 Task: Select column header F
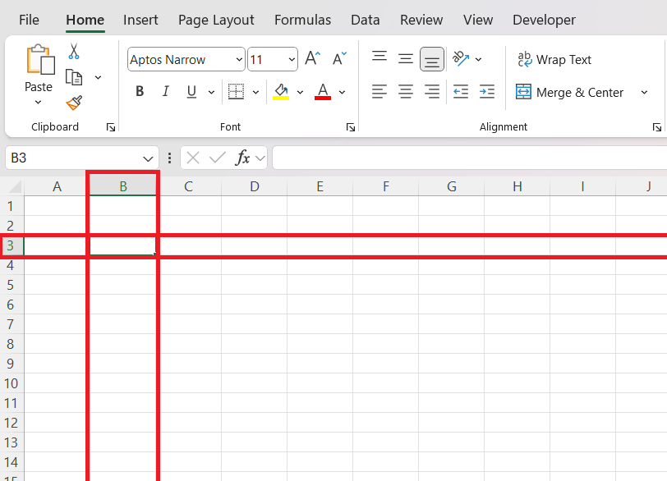click(x=386, y=186)
